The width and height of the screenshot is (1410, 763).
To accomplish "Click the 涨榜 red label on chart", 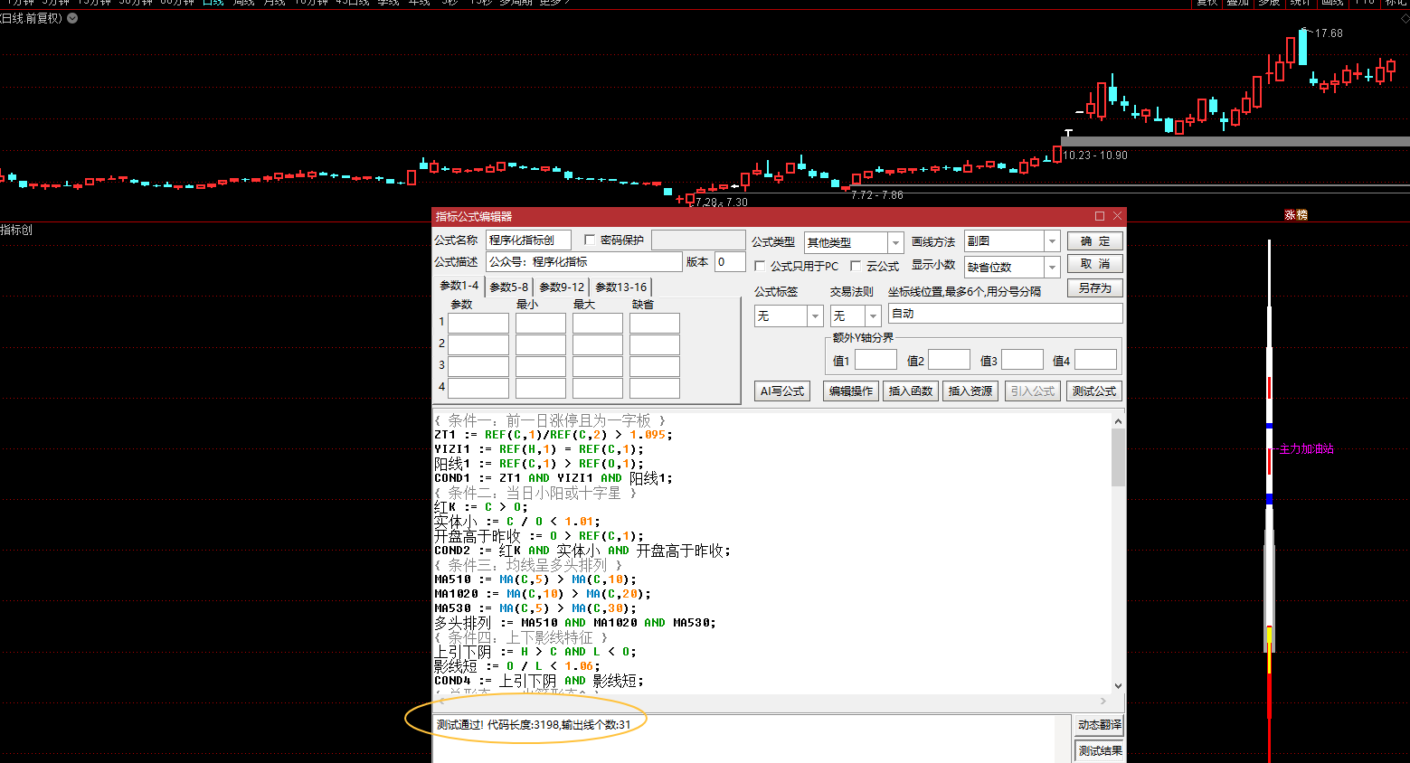I will coord(1295,215).
